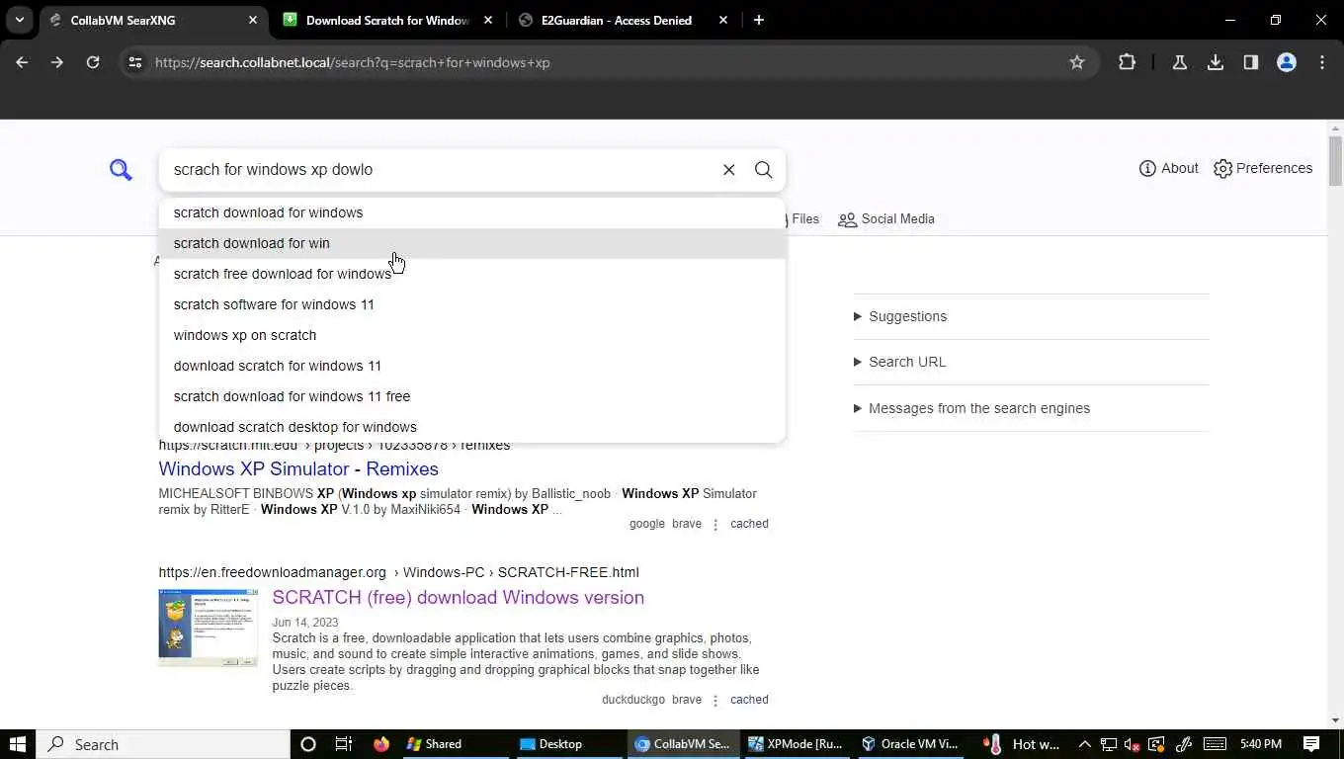Open Cortana circle icon on taskbar
Screen dimensions: 1344x759
(x=307, y=744)
